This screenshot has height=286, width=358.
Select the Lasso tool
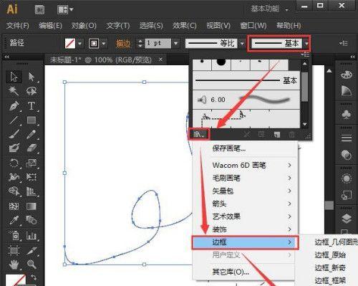pos(32,91)
